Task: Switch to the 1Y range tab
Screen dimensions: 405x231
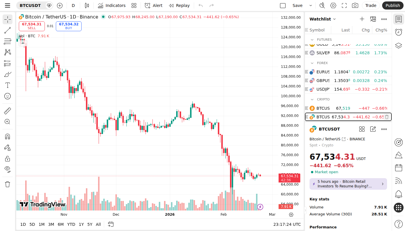Action: (x=81, y=224)
